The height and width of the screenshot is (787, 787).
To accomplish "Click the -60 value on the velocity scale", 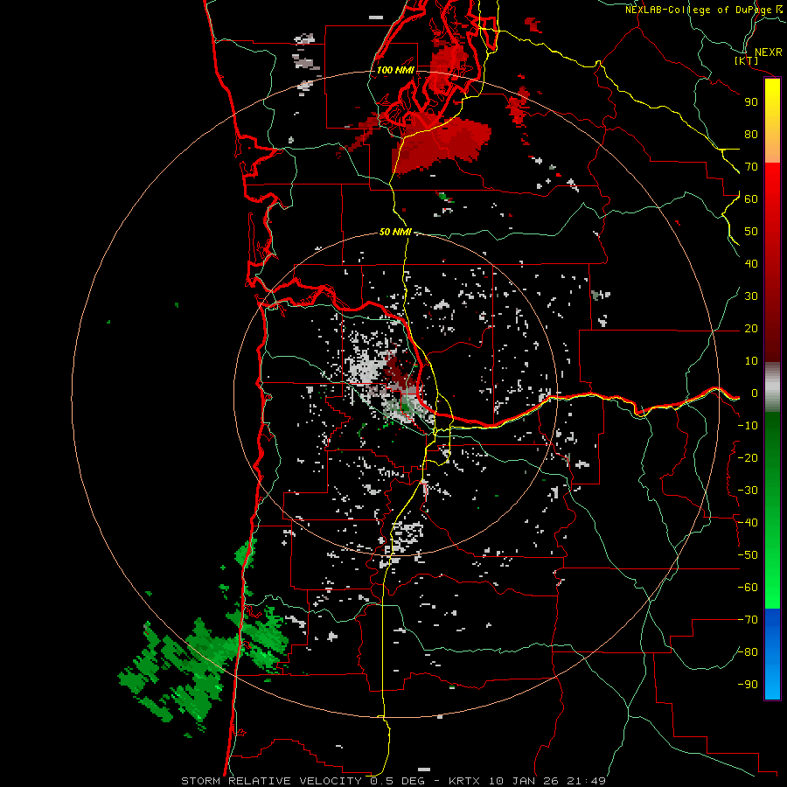I will (x=748, y=588).
